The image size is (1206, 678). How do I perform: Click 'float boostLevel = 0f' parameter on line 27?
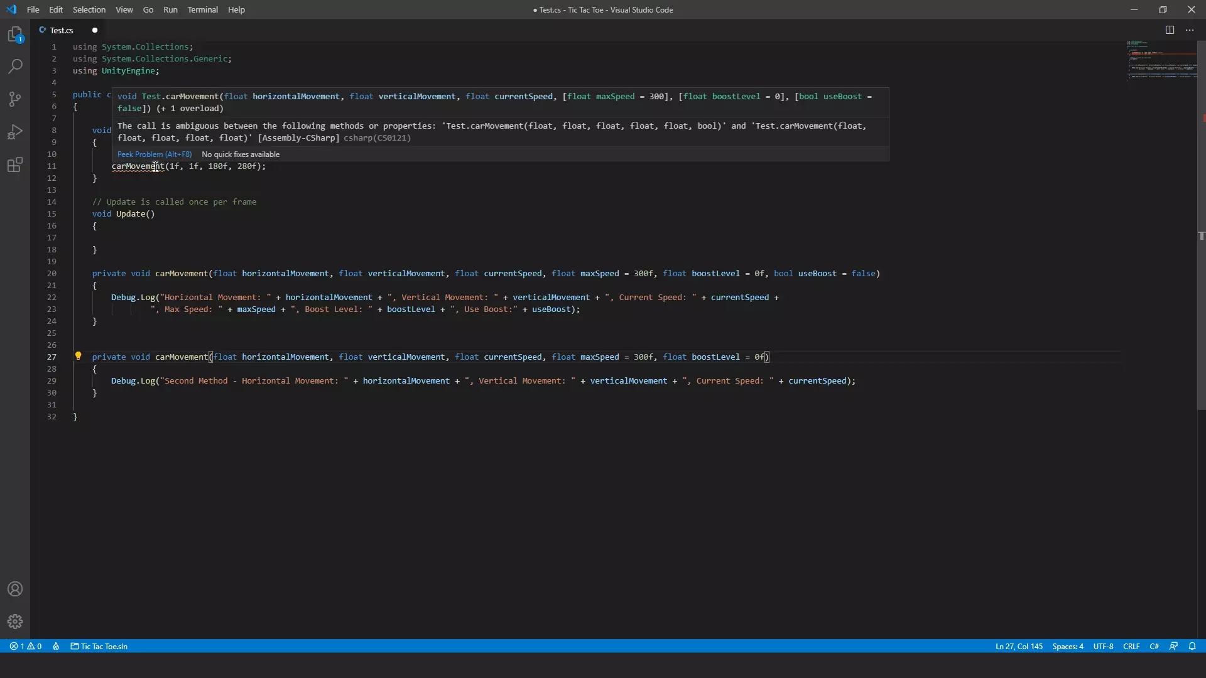click(x=714, y=357)
